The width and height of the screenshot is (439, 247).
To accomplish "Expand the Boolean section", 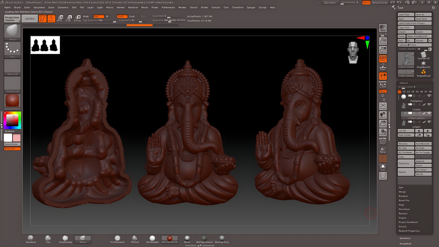I will click(x=403, y=196).
